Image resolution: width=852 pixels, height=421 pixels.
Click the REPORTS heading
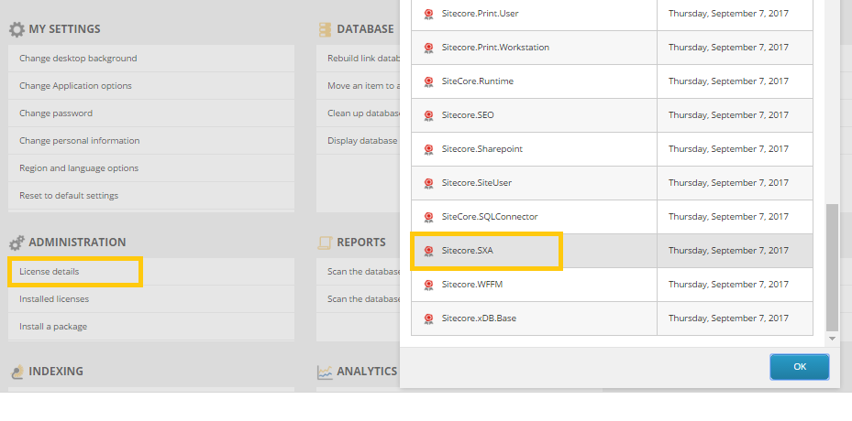pos(361,243)
